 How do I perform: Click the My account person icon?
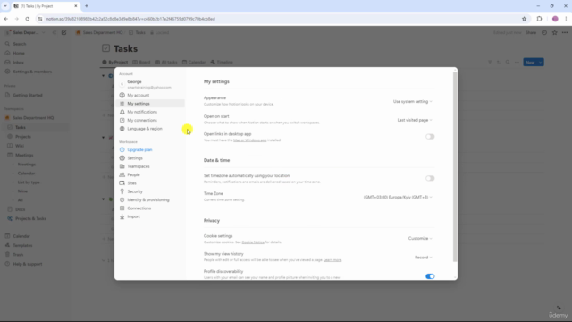point(122,96)
